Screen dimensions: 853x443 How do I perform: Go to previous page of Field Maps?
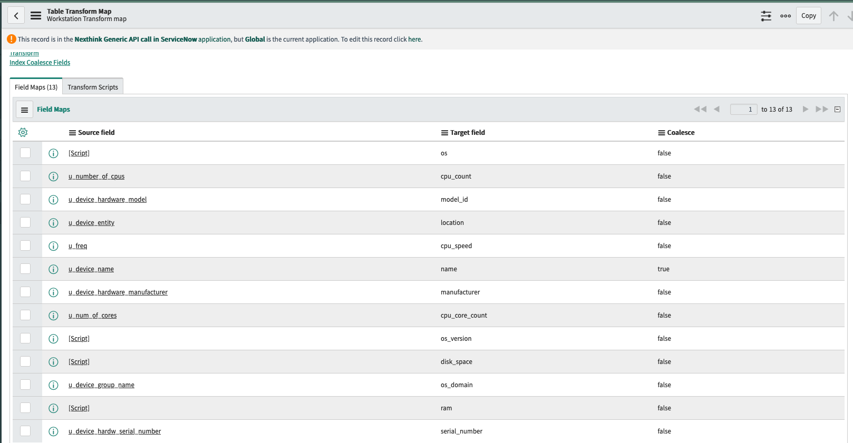pyautogui.click(x=716, y=109)
